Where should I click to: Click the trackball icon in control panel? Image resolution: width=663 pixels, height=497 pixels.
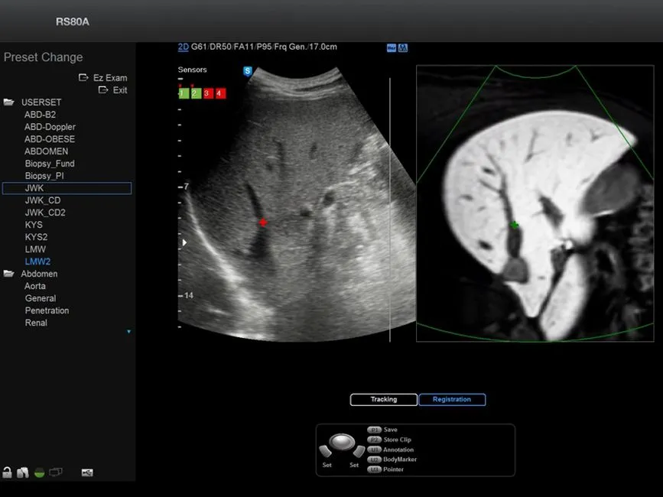[342, 442]
